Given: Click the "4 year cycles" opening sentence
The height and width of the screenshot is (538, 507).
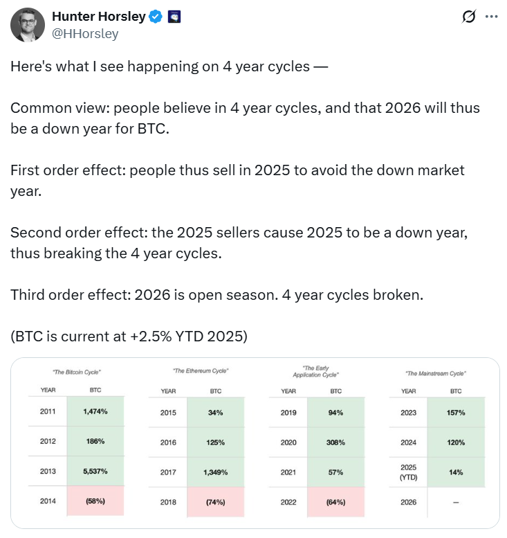Looking at the screenshot, I should click(x=169, y=66).
